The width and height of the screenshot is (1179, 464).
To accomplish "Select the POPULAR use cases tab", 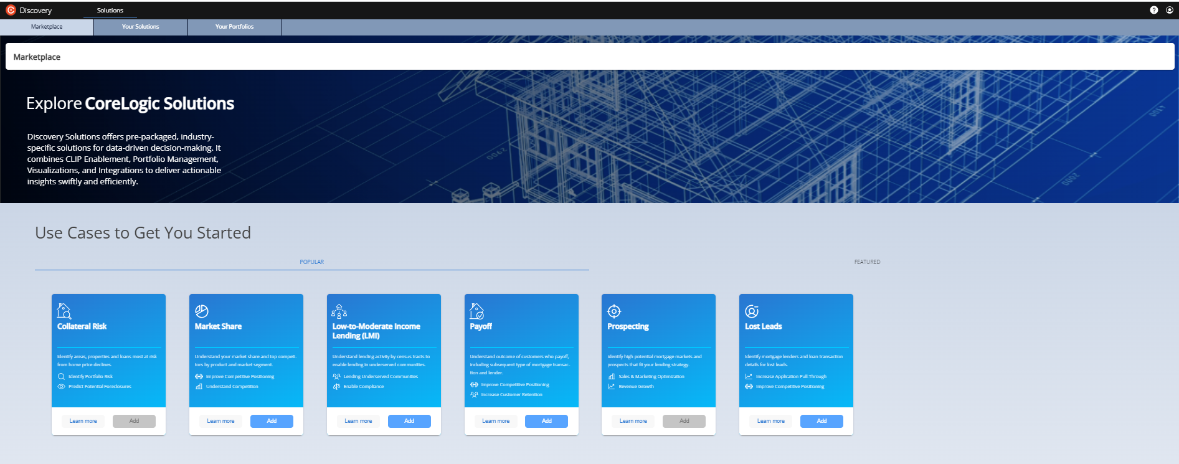I will pos(311,262).
